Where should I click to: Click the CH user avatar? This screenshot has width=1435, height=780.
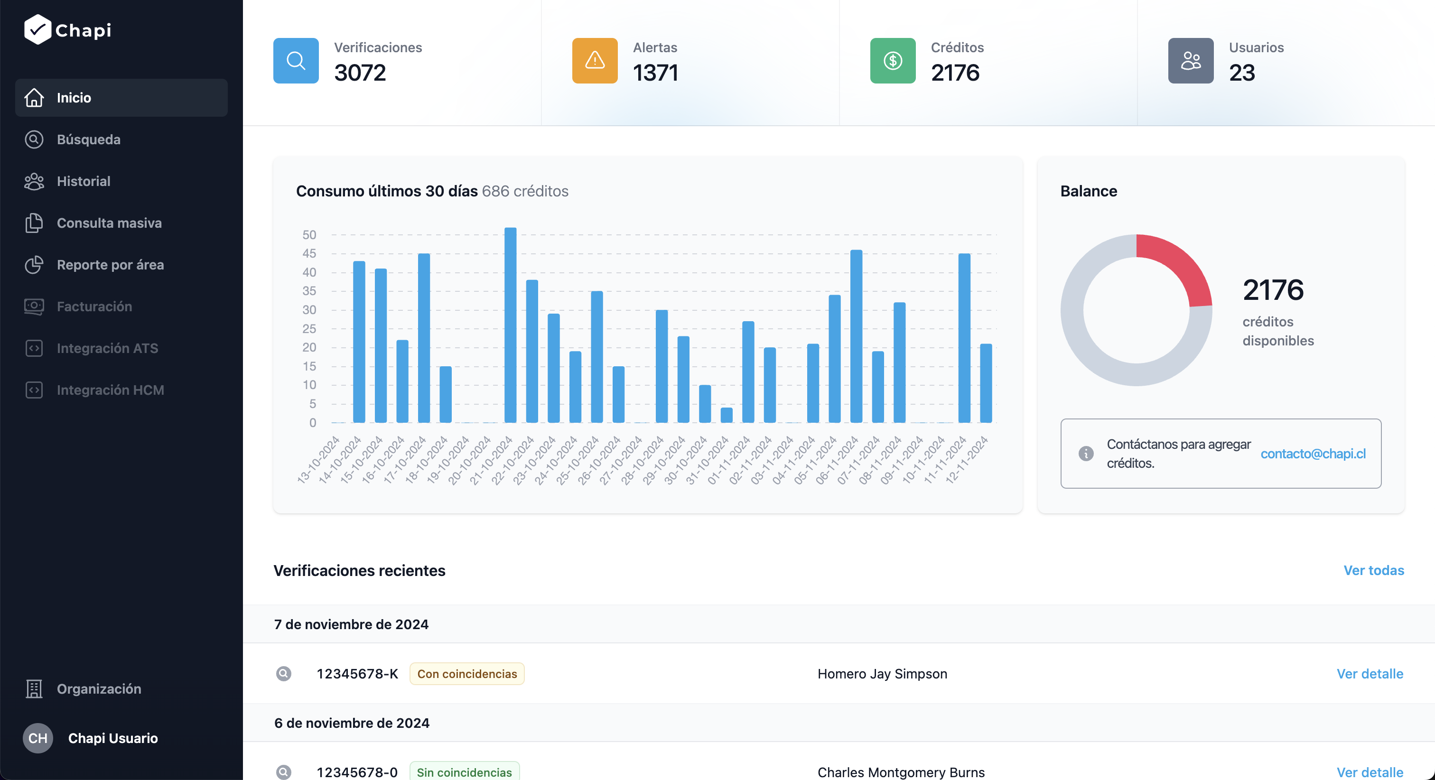pos(37,738)
